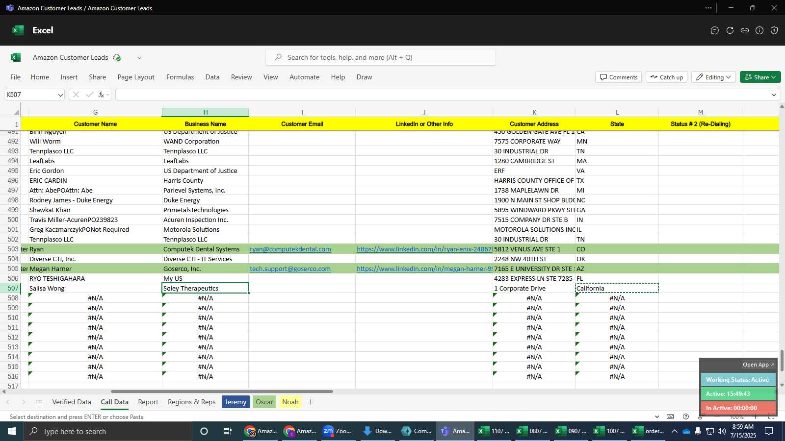785x441 pixels.
Task: Open the Editing mode dropdown
Action: [714, 77]
